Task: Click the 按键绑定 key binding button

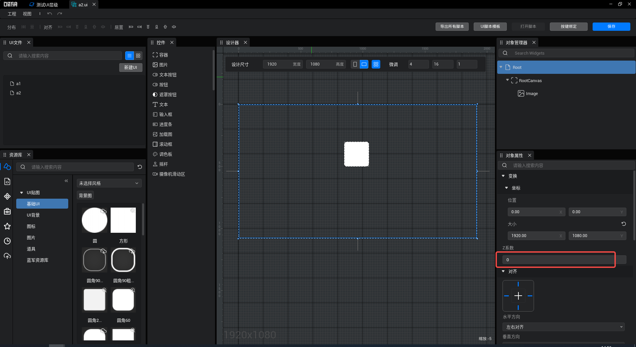Action: click(x=568, y=26)
